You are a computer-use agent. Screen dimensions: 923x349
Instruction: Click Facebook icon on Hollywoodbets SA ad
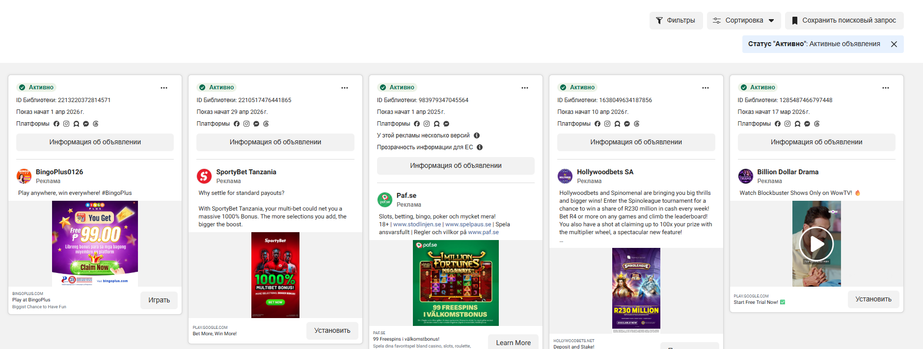pyautogui.click(x=597, y=124)
